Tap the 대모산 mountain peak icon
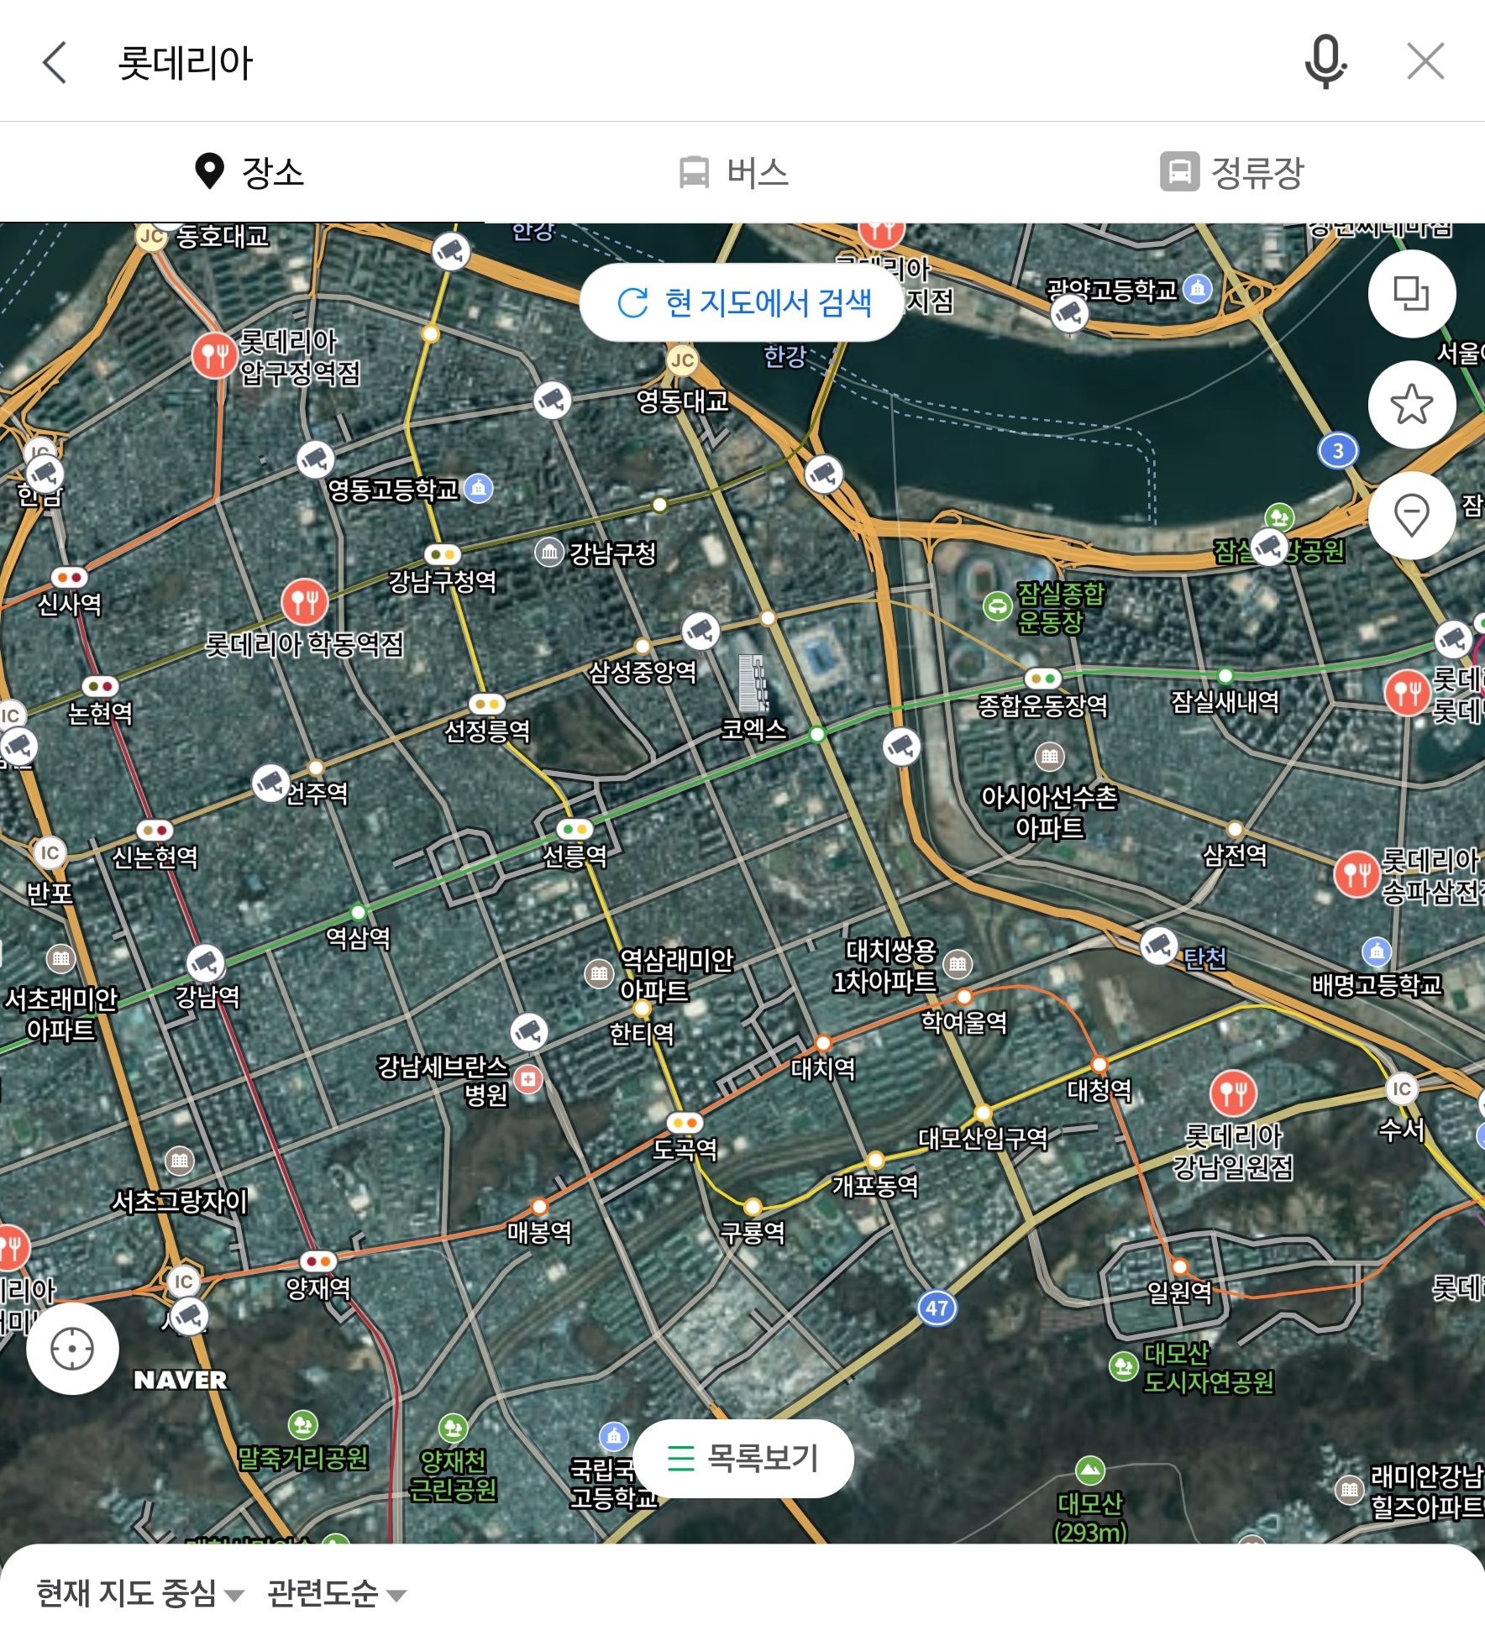 tap(1090, 1471)
